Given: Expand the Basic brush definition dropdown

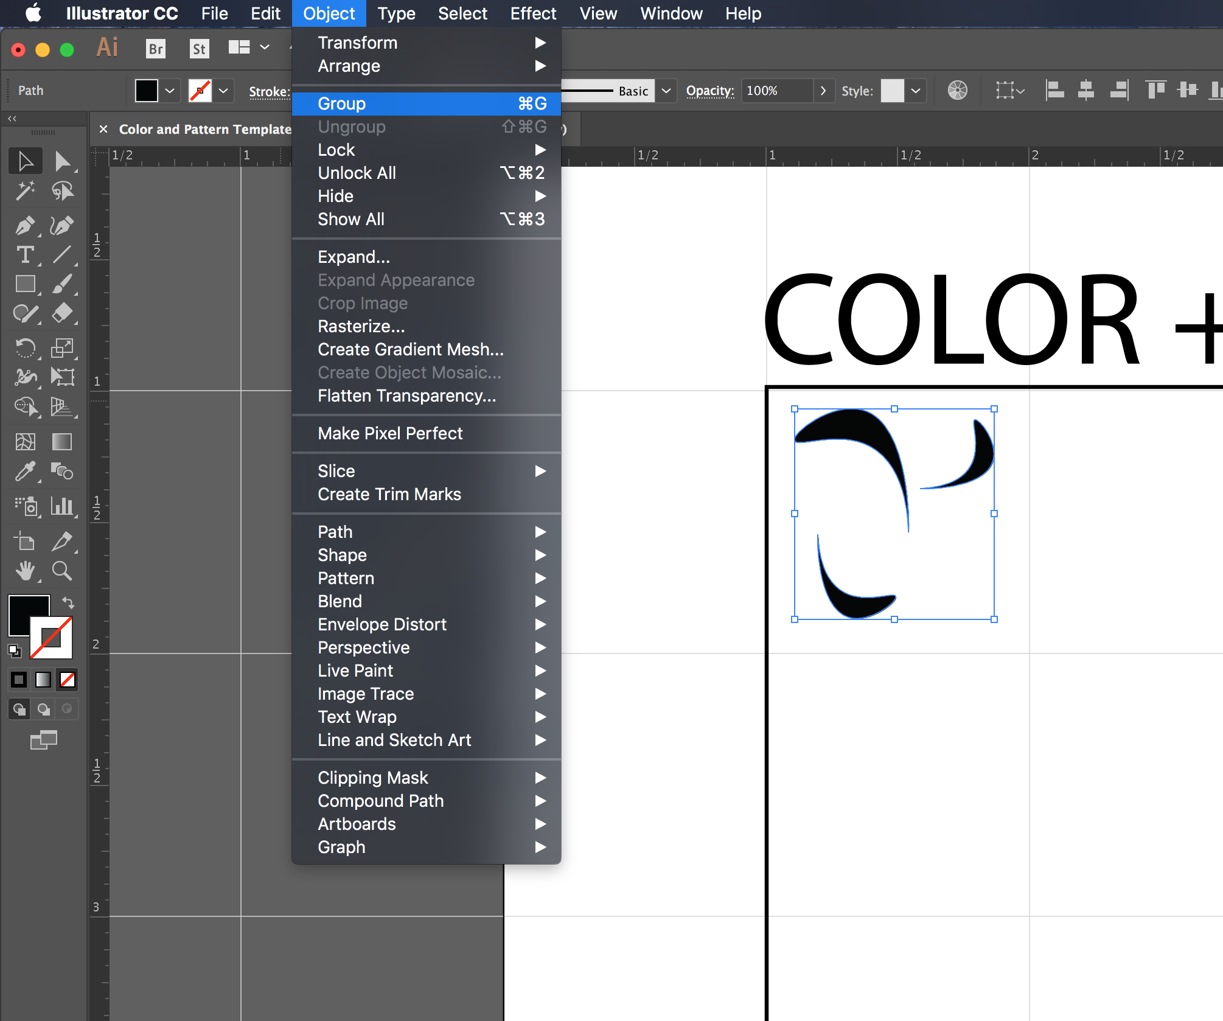Looking at the screenshot, I should [666, 91].
